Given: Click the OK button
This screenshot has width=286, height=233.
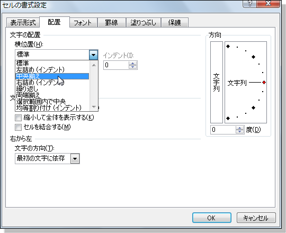Looking at the screenshot, I should 211,218.
